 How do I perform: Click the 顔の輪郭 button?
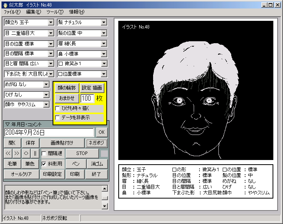tap(67, 88)
